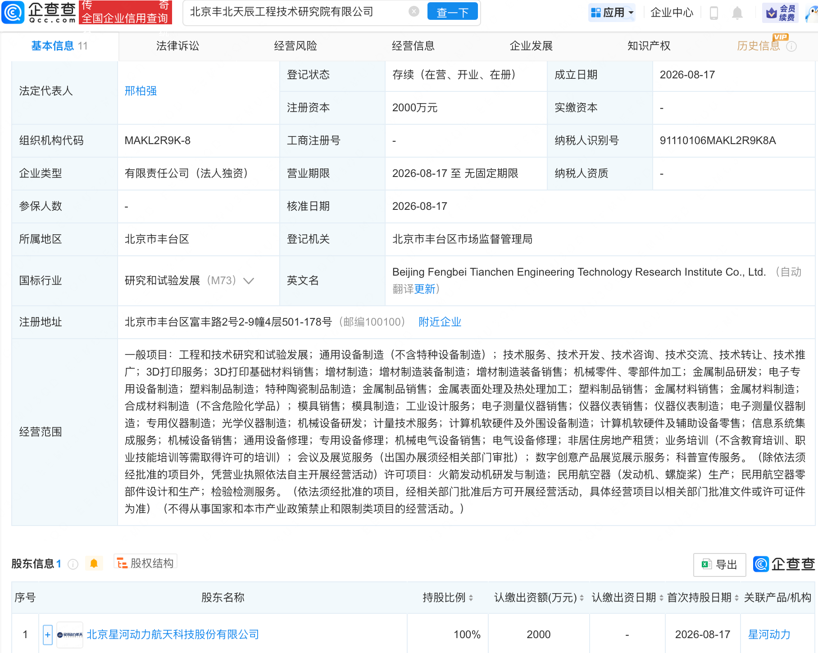Click the 附近企业 link
This screenshot has width=818, height=653.
(x=440, y=322)
